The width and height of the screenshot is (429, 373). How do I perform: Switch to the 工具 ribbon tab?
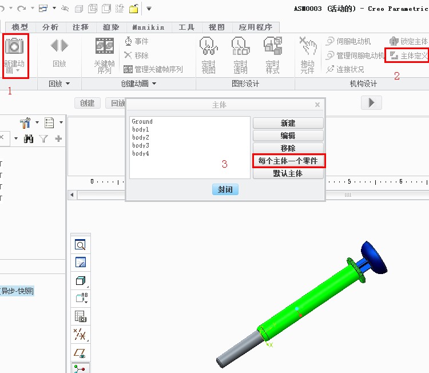point(187,27)
